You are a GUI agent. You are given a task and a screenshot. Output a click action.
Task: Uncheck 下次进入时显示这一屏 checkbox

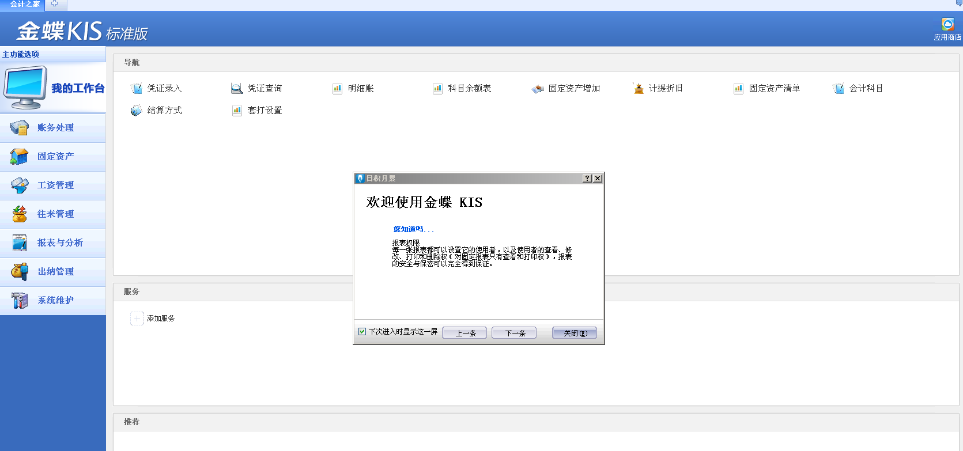(x=362, y=331)
